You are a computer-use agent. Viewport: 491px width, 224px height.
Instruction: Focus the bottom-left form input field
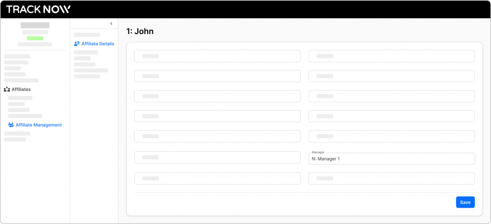217,178
